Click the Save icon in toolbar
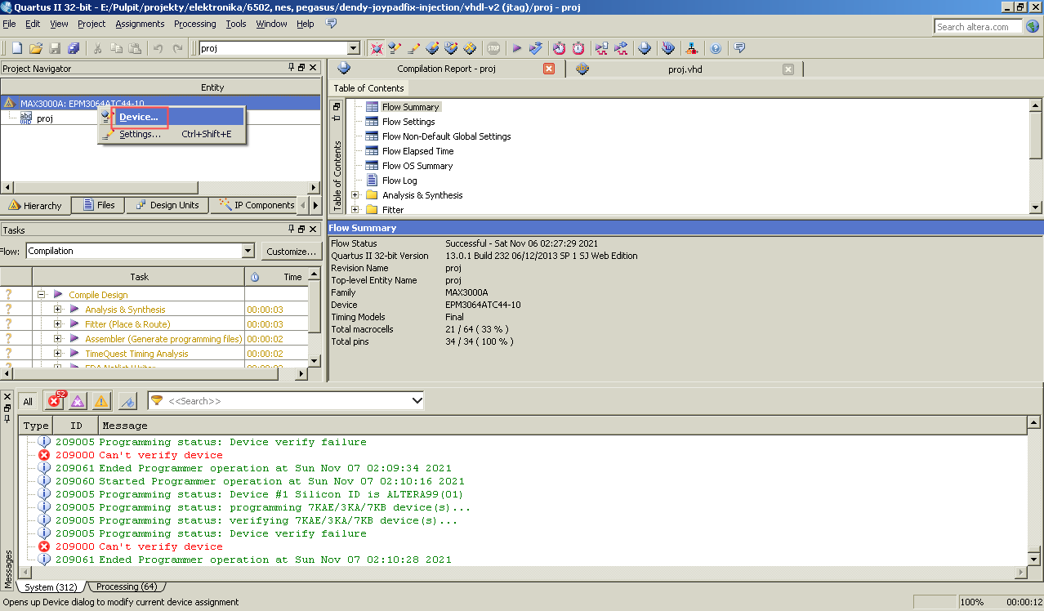The height and width of the screenshot is (611, 1044). click(55, 48)
